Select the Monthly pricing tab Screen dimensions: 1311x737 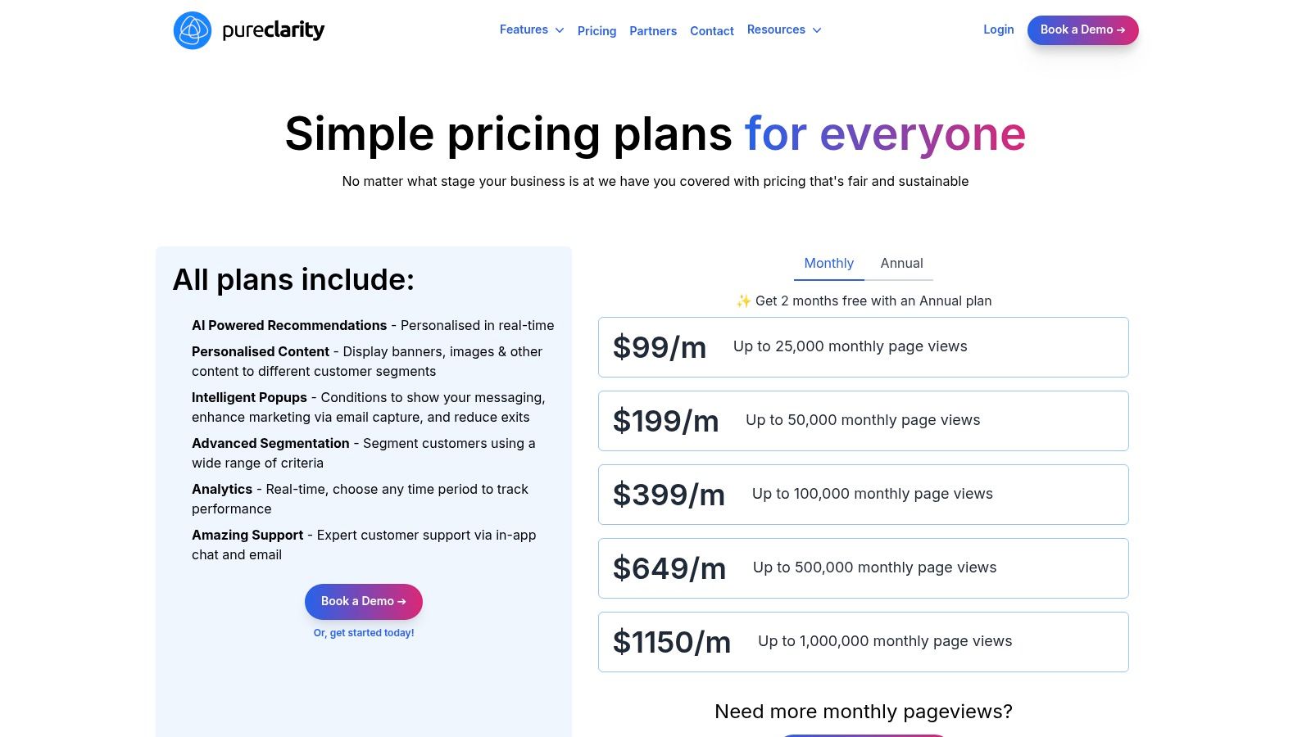pyautogui.click(x=828, y=263)
